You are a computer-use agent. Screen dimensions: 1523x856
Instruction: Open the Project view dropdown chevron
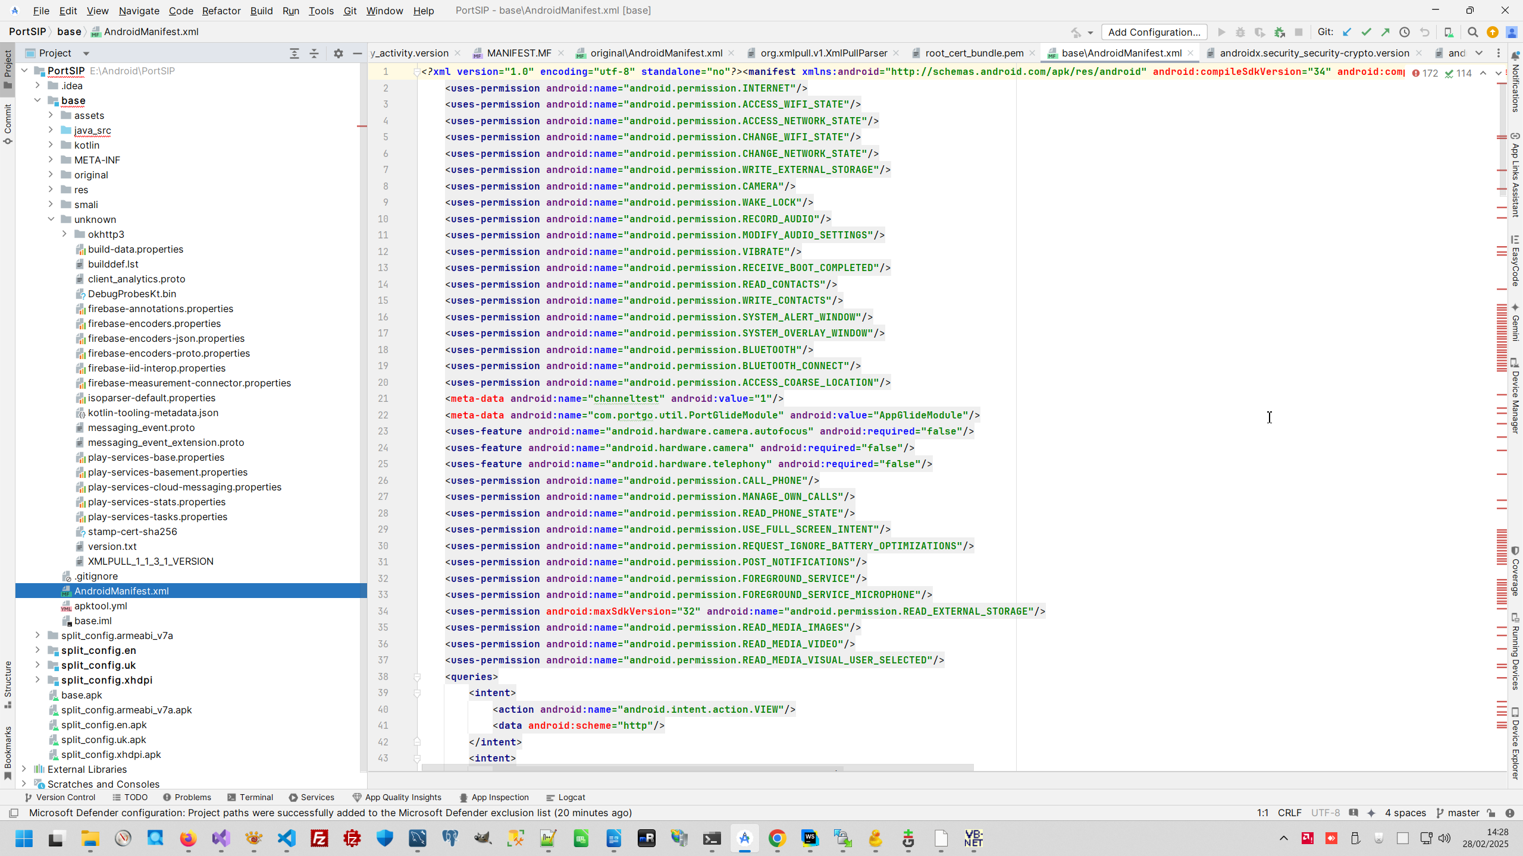(86, 53)
